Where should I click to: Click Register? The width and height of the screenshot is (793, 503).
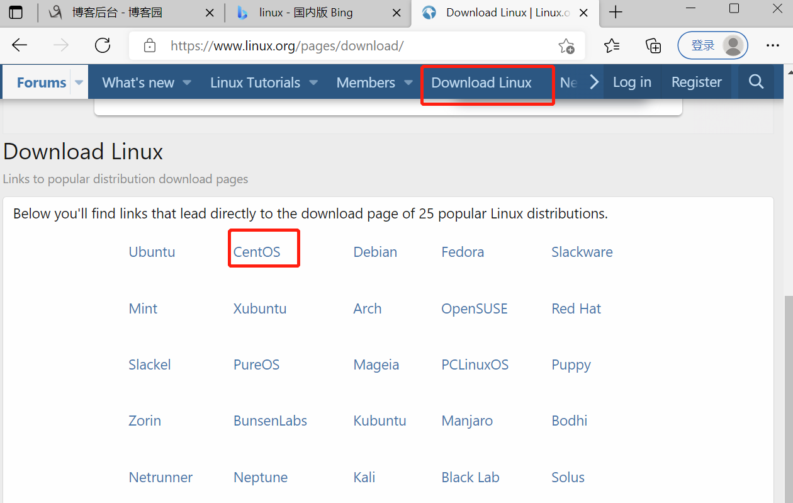tap(697, 82)
